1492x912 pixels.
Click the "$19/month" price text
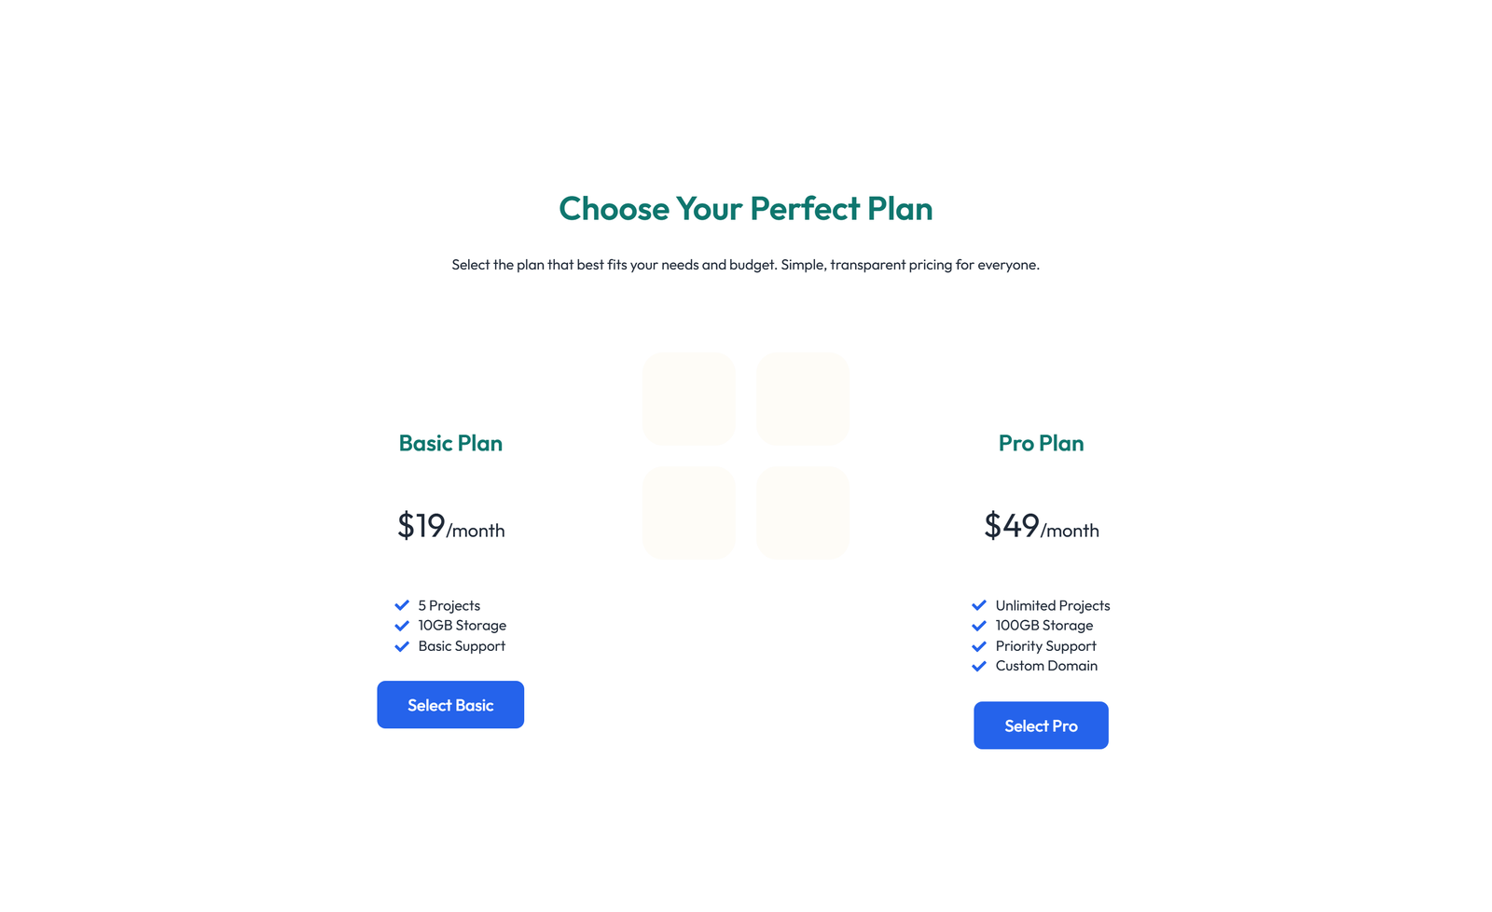click(x=450, y=527)
